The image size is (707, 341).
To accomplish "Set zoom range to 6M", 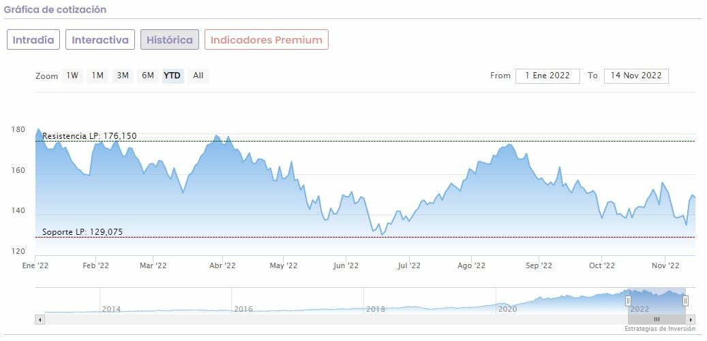I will (147, 76).
